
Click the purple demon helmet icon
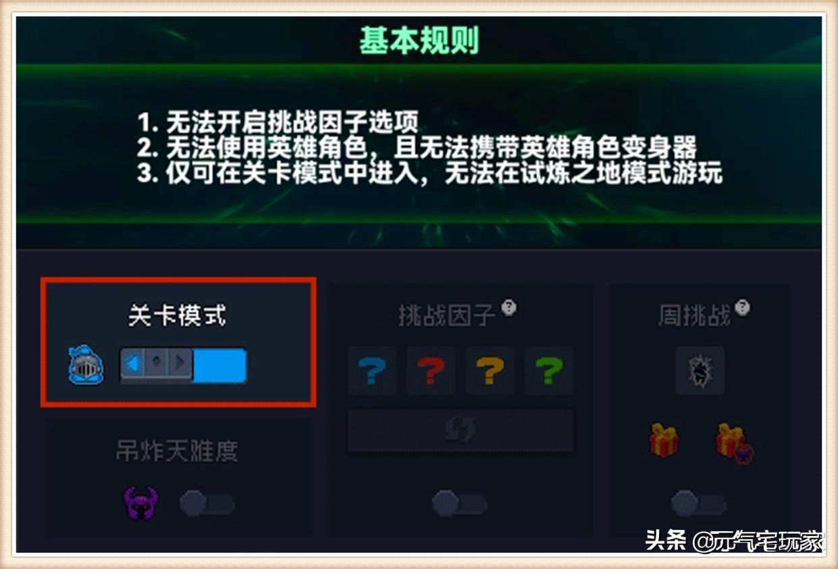140,503
